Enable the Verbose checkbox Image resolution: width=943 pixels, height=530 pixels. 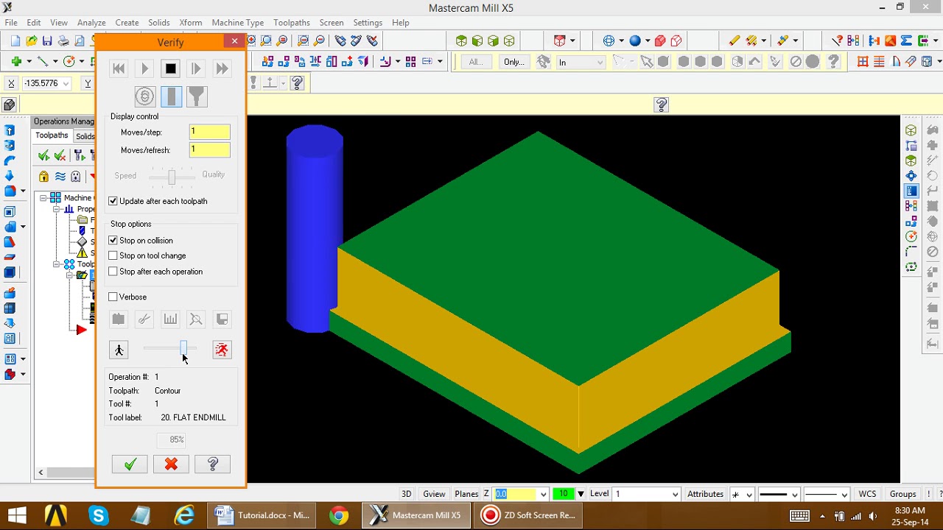(x=113, y=297)
